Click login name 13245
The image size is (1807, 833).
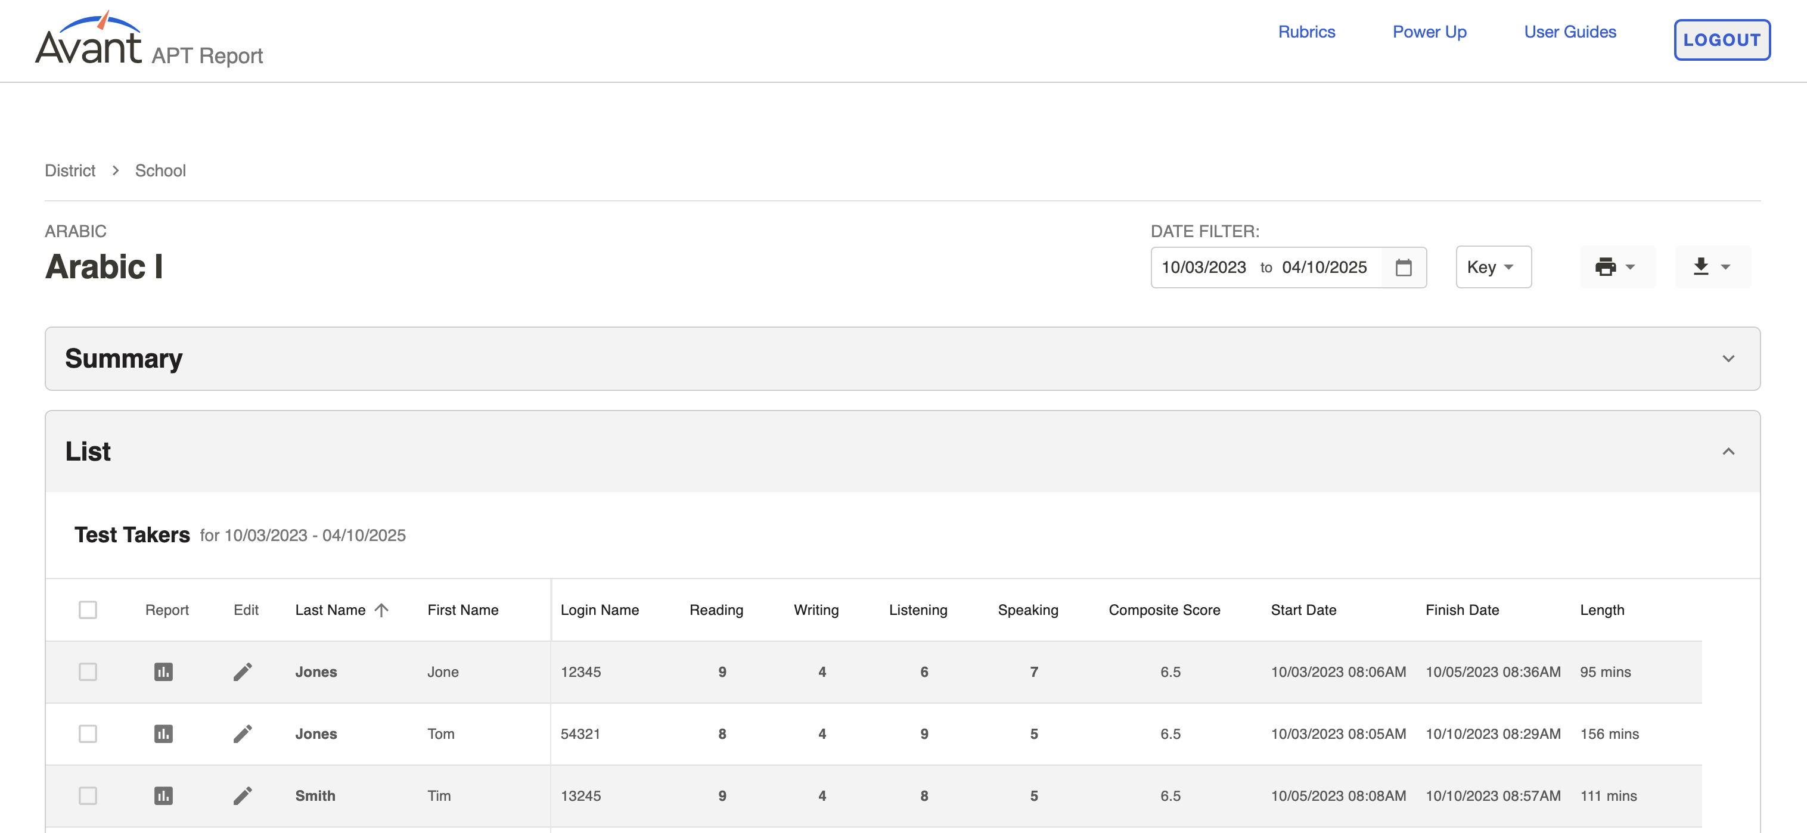click(581, 795)
